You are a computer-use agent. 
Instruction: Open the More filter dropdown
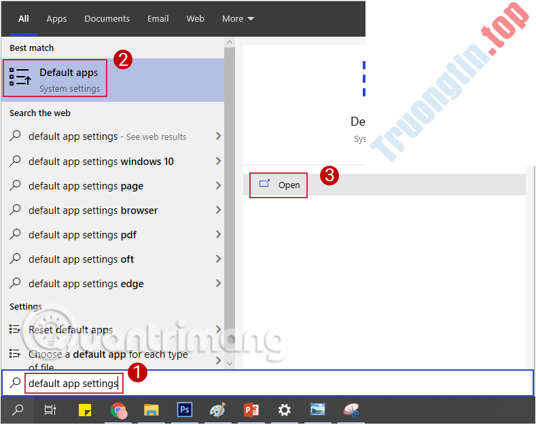[238, 19]
